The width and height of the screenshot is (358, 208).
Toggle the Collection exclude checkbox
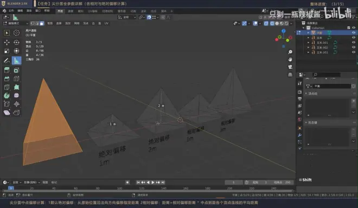tap(349, 28)
